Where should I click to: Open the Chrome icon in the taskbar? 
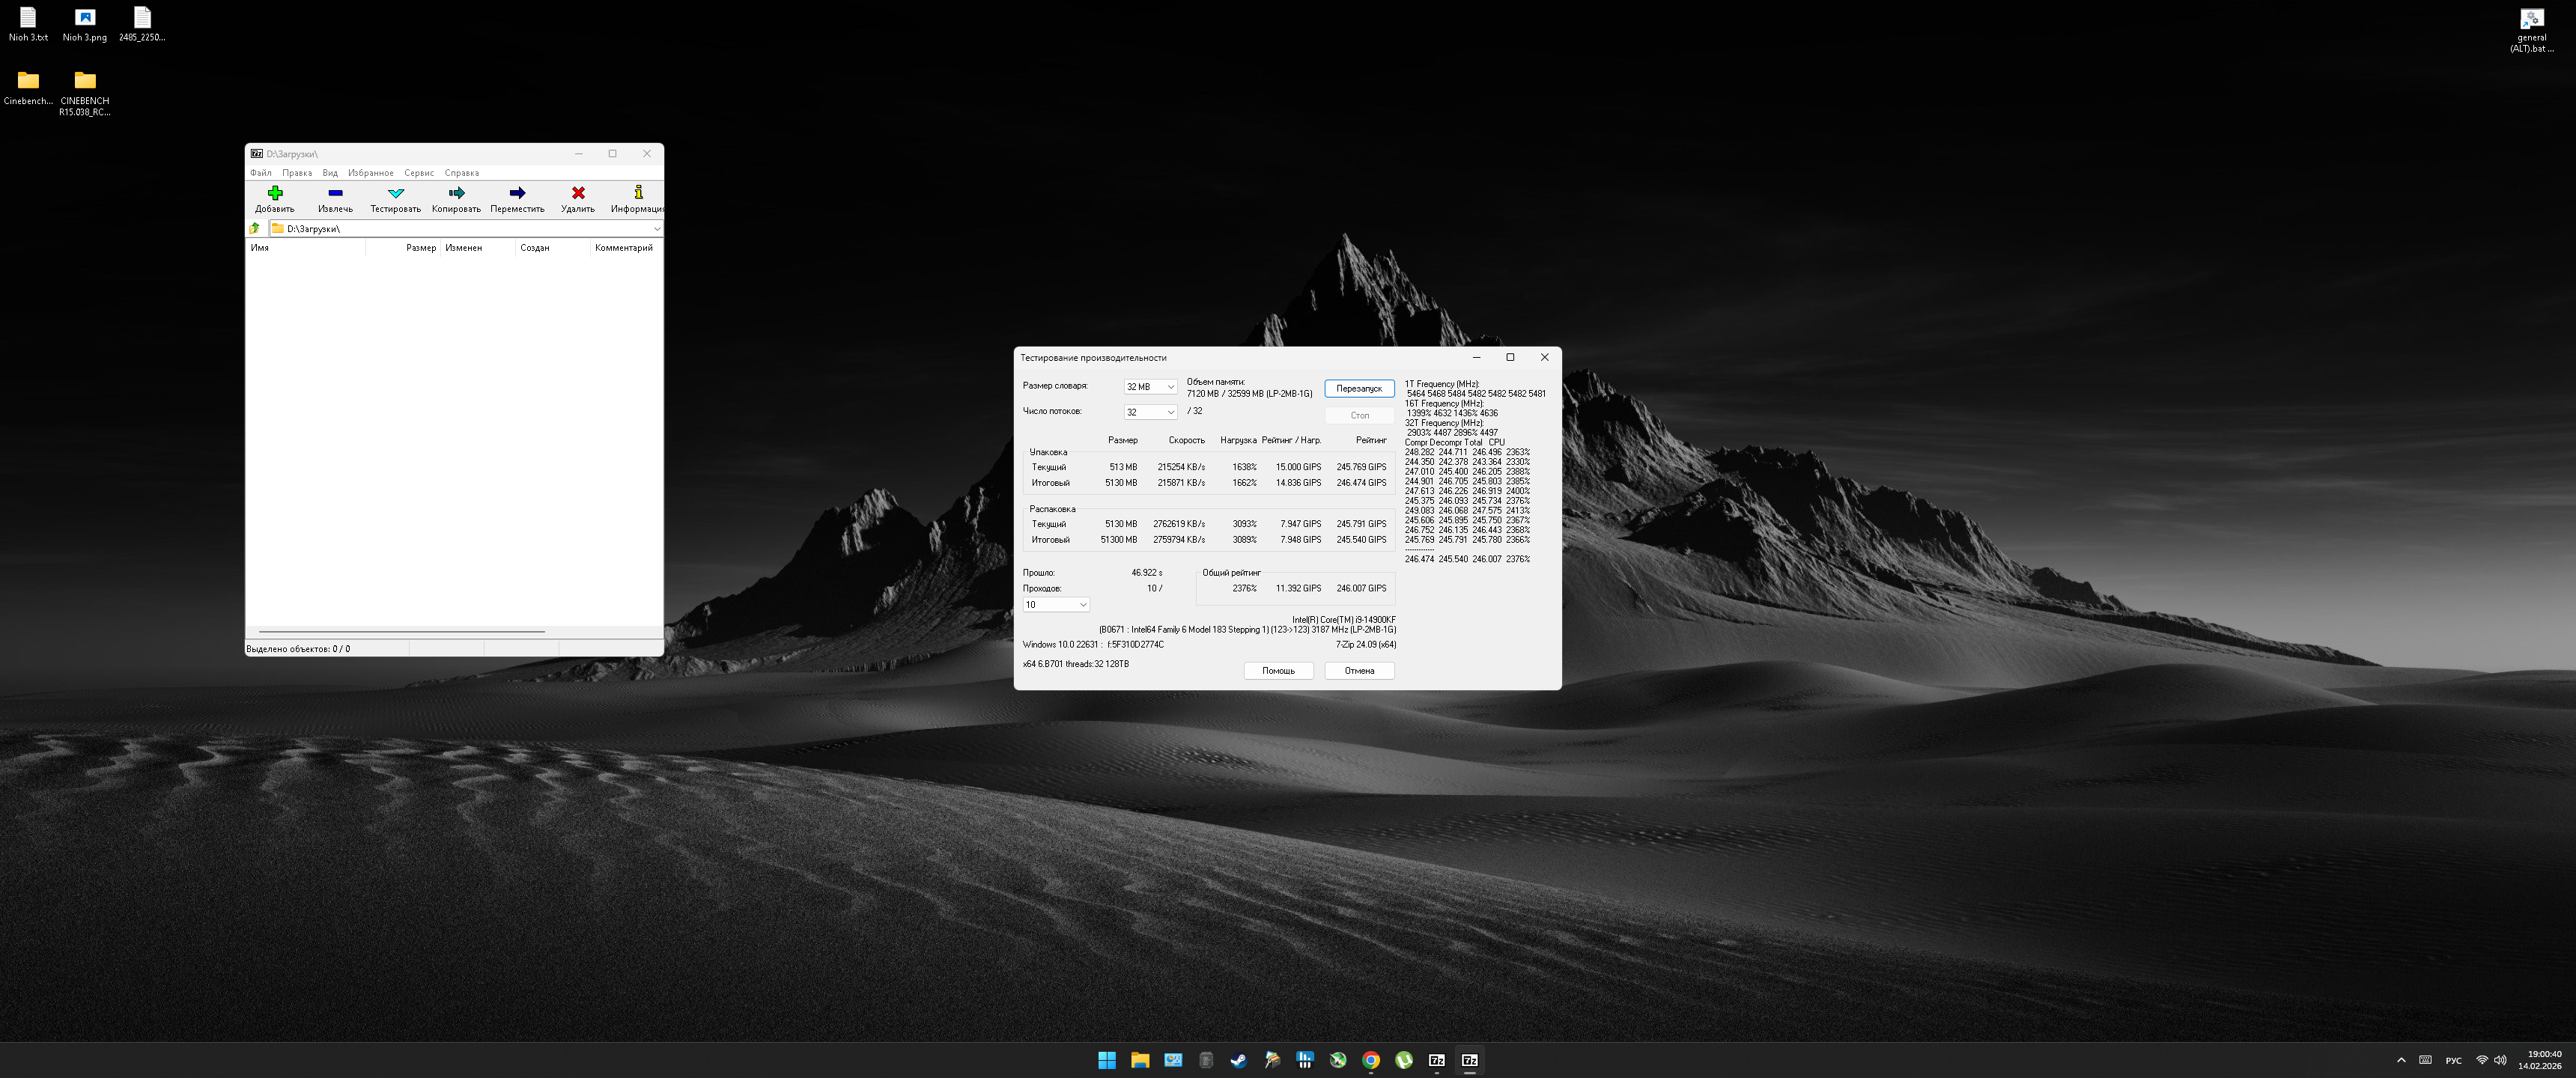tap(1371, 1060)
